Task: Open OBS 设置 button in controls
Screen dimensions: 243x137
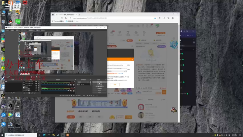Action: 100,90
